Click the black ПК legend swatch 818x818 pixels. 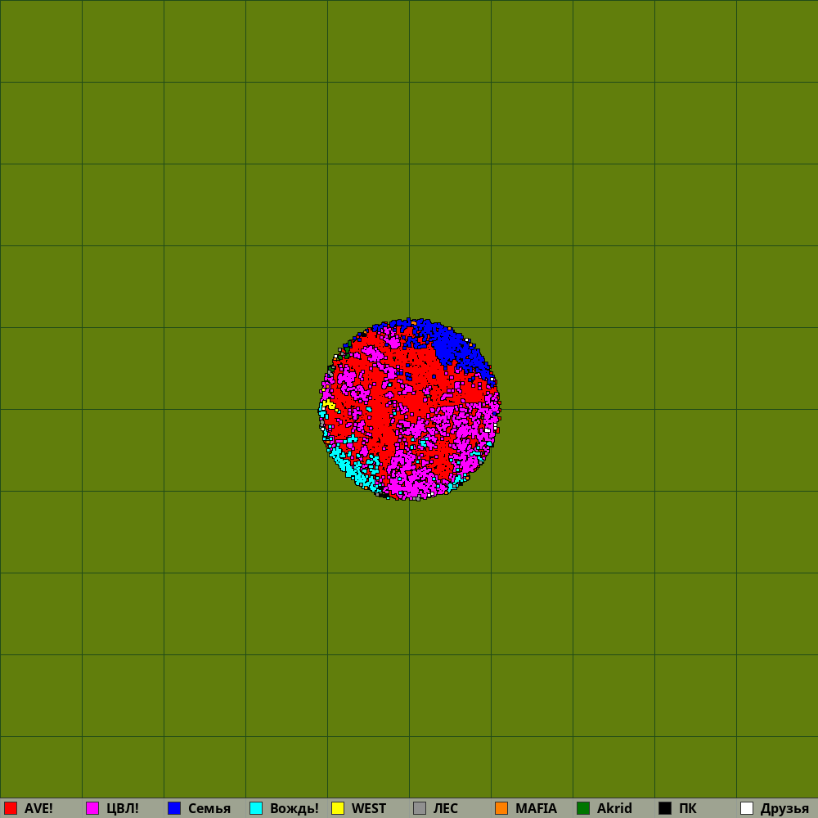[665, 808]
